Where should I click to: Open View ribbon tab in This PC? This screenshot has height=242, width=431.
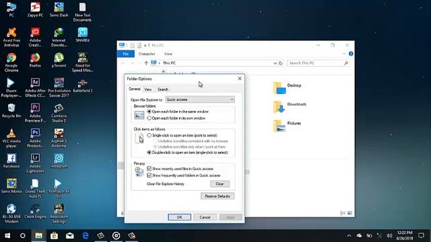click(x=168, y=54)
